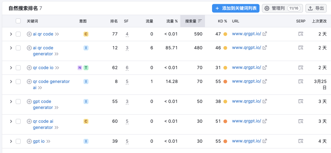This screenshot has height=153, width=331.
Task: Click the SERP preview icon for "ai qr code"
Action: click(301, 34)
